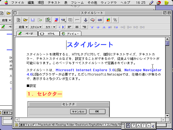The height and width of the screenshot is (130, 173).
Task: Select full-width katakana ア input mode
Action: pyautogui.click(x=133, y=126)
